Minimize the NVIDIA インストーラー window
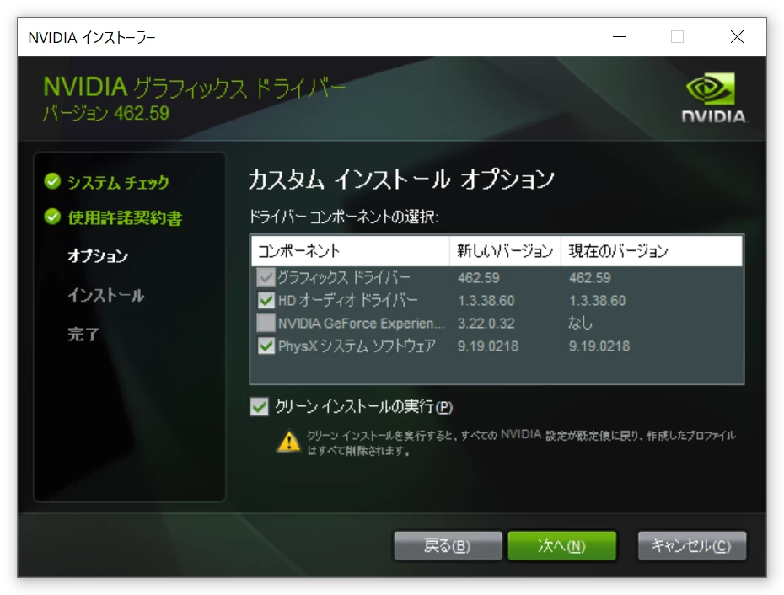 click(x=619, y=36)
